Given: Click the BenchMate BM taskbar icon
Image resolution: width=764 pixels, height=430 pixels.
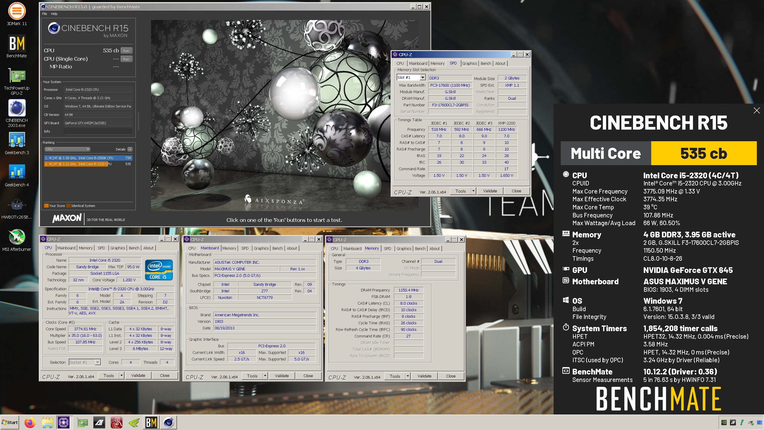Looking at the screenshot, I should (151, 423).
